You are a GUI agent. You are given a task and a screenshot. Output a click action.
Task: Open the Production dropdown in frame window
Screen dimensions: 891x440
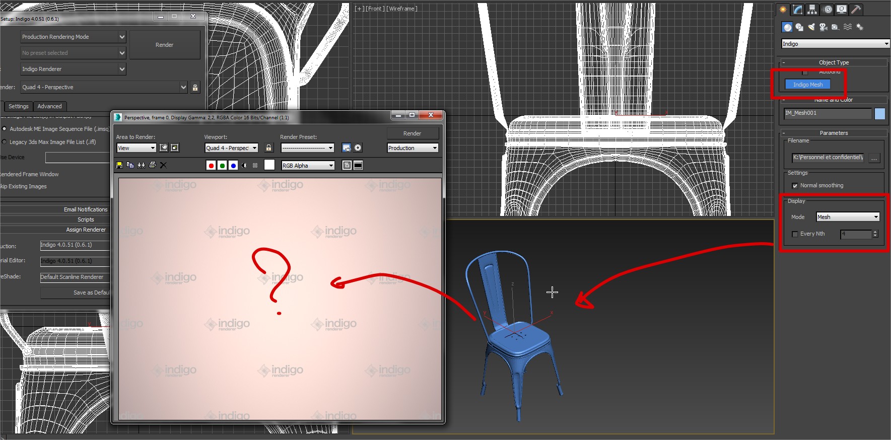(413, 148)
